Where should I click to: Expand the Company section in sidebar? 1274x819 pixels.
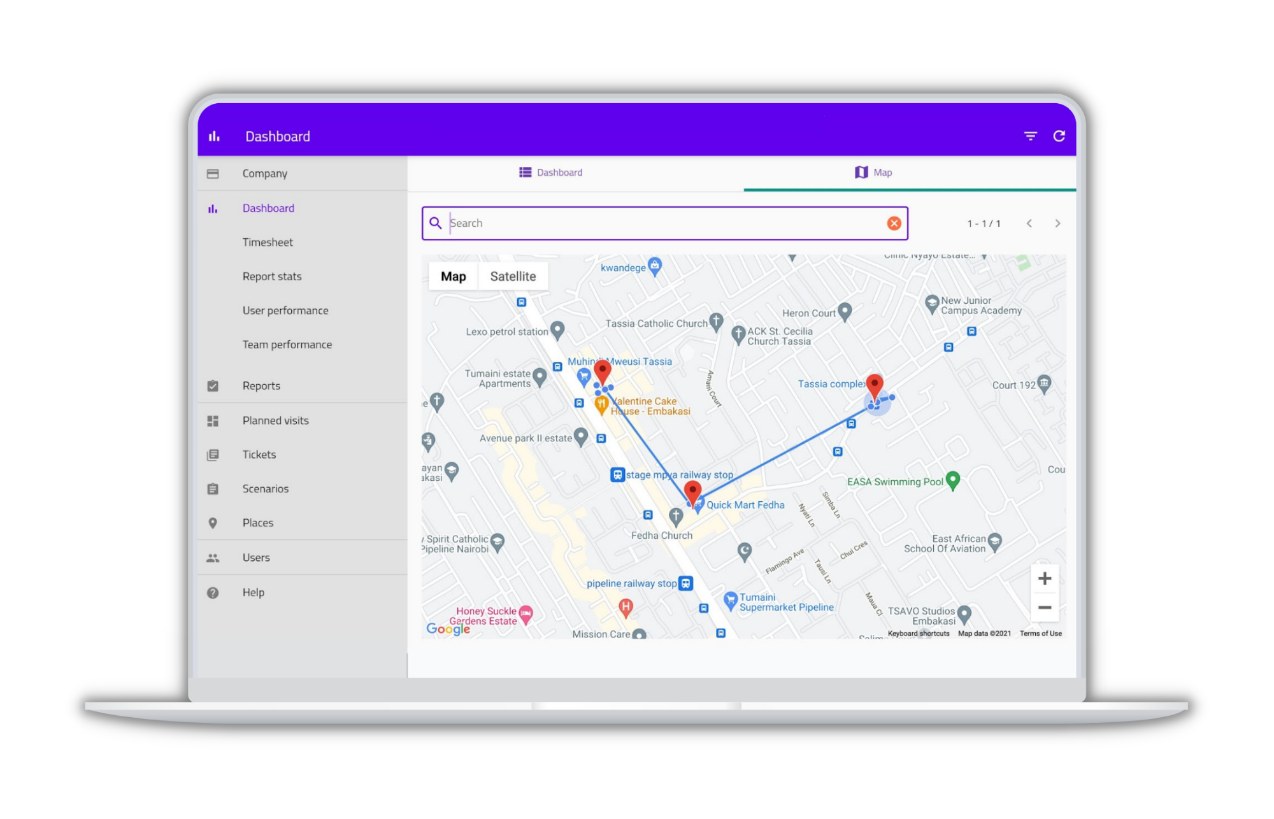click(x=264, y=173)
